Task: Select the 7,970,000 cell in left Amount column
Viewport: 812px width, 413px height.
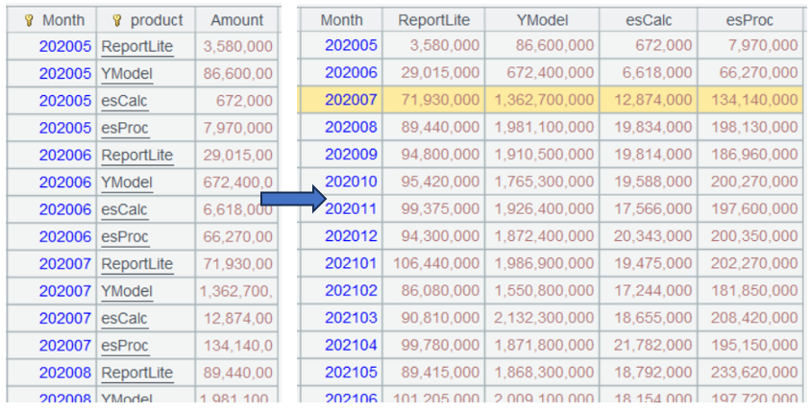Action: [x=237, y=128]
